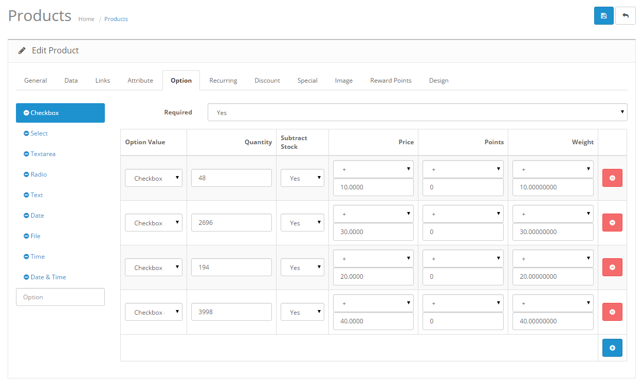This screenshot has height=385, width=643.
Task: Open the Products breadcrumb link
Action: pyautogui.click(x=116, y=19)
